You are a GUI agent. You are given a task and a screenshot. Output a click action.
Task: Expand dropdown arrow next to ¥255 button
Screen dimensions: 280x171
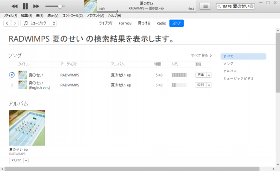click(x=209, y=85)
